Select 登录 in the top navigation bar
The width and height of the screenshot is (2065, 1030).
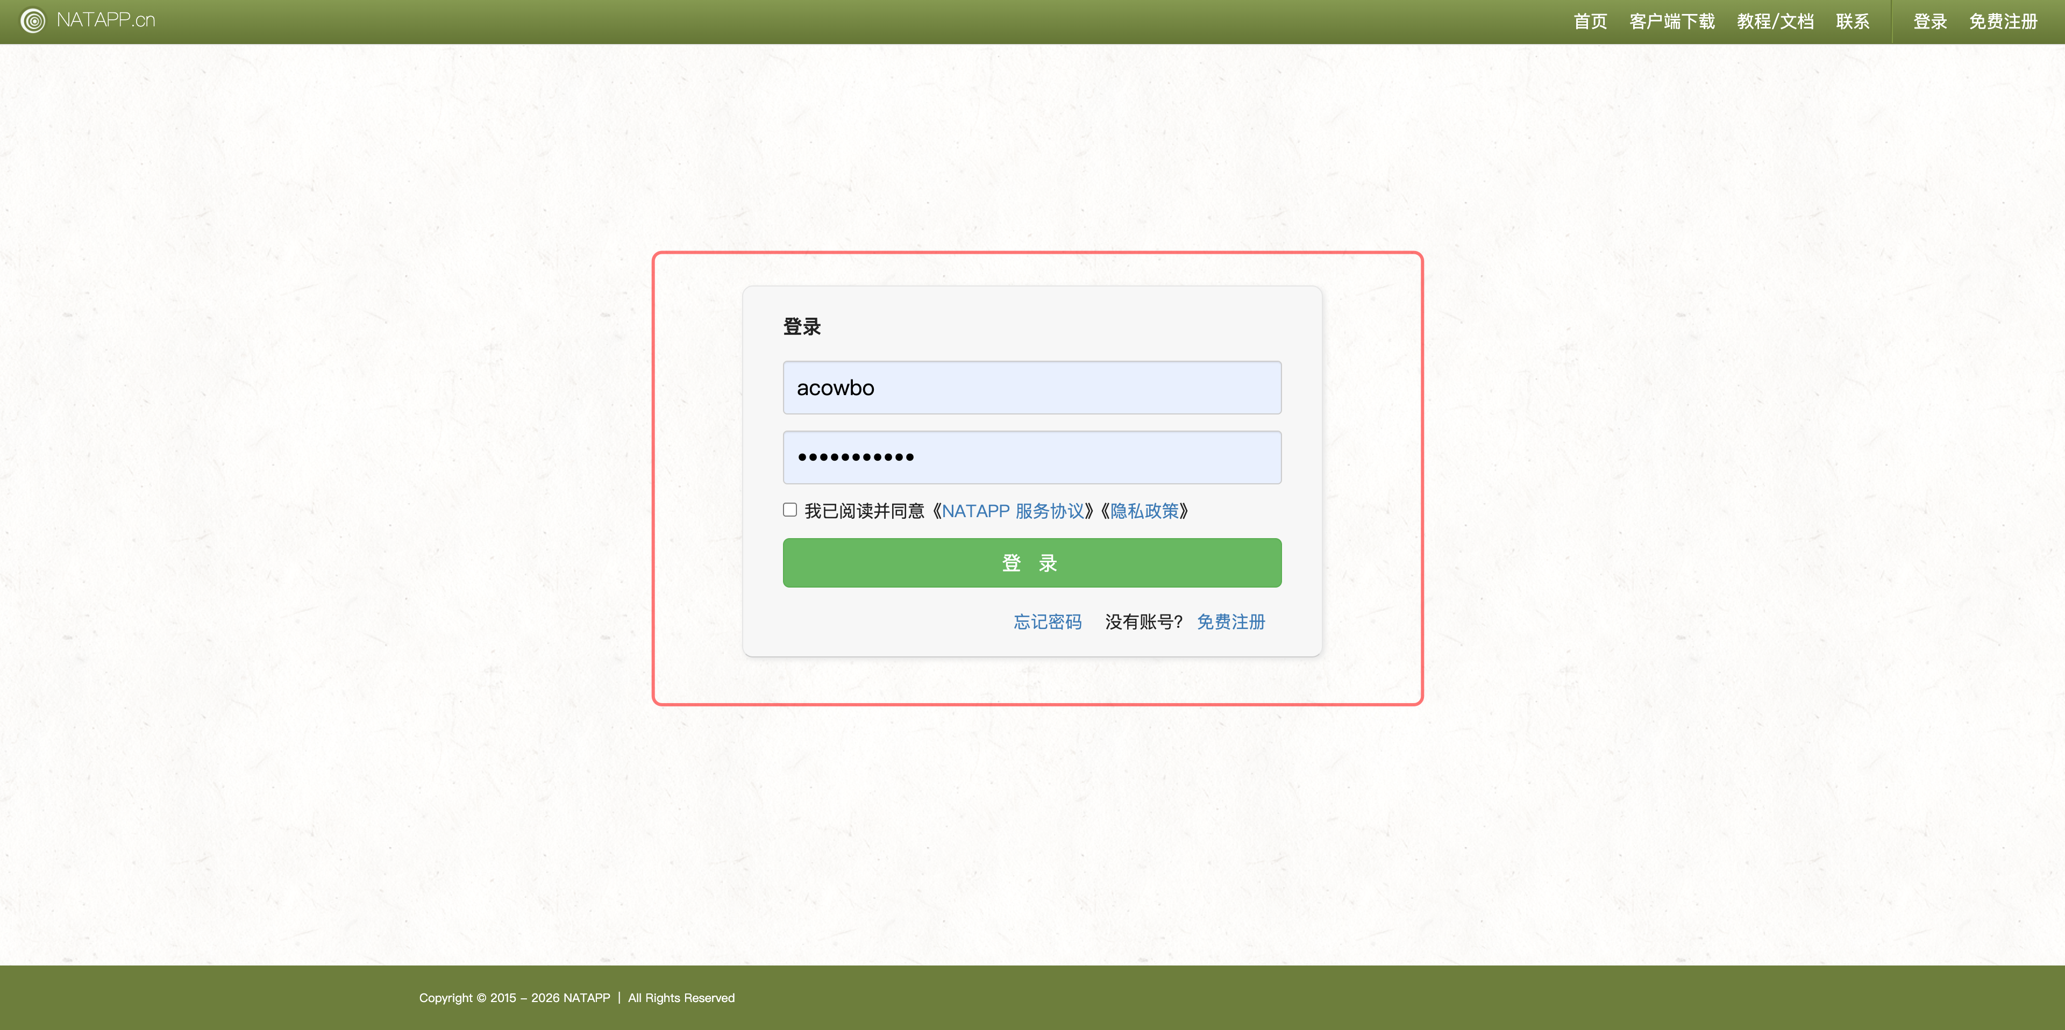coord(1929,22)
